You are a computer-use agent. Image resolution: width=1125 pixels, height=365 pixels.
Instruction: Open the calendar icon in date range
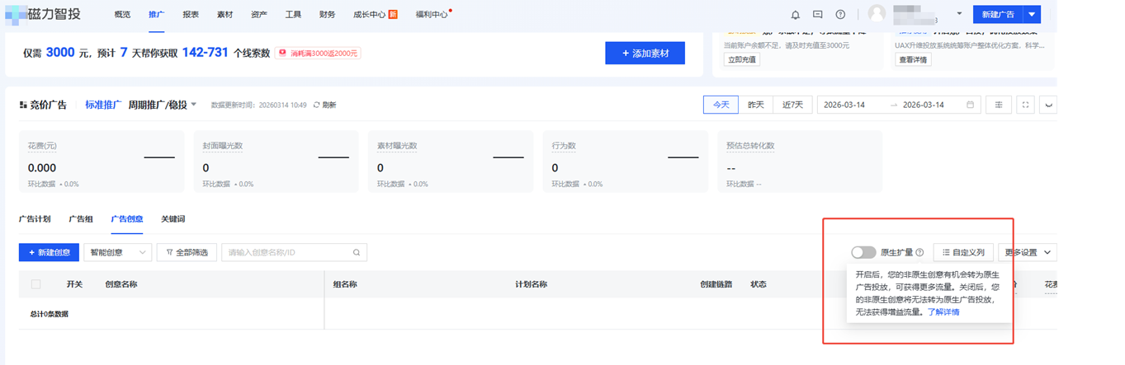(x=970, y=105)
